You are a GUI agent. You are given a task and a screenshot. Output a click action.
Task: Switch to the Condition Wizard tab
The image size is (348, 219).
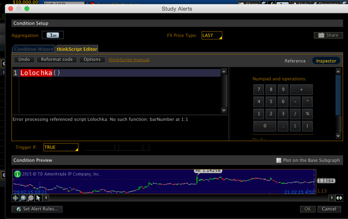pyautogui.click(x=34, y=49)
